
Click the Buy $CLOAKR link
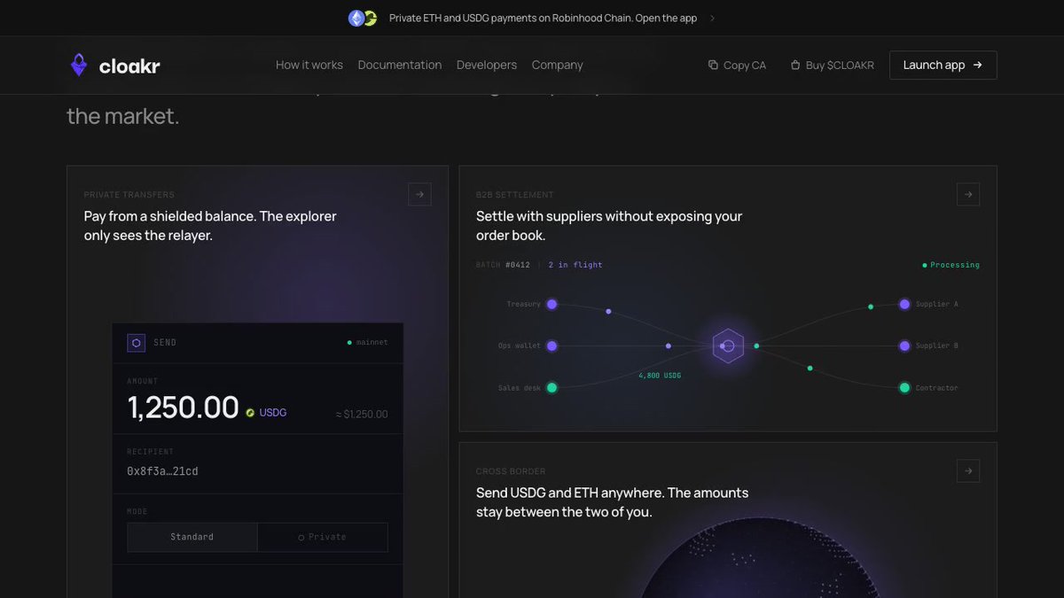832,65
